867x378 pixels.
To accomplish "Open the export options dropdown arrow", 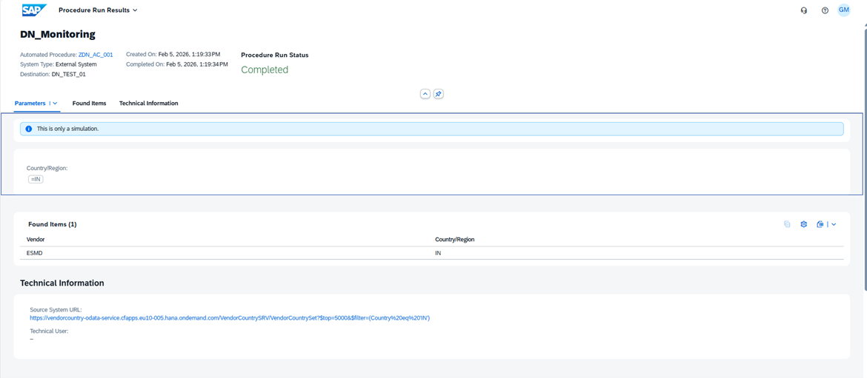I will [834, 224].
